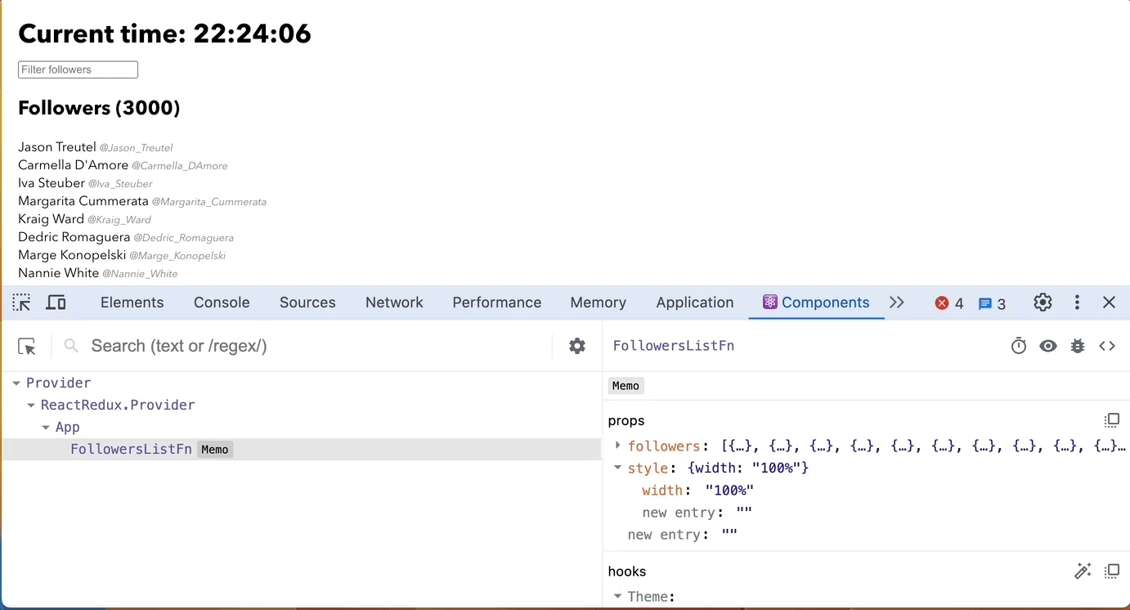Image resolution: width=1130 pixels, height=610 pixels.
Task: Click the select-component-on-page icon
Action: point(27,347)
